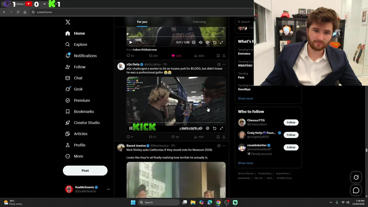Image resolution: width=368 pixels, height=207 pixels.
Task: Seek on the KillaKreww video progress bar
Action: pyautogui.click(x=176, y=37)
